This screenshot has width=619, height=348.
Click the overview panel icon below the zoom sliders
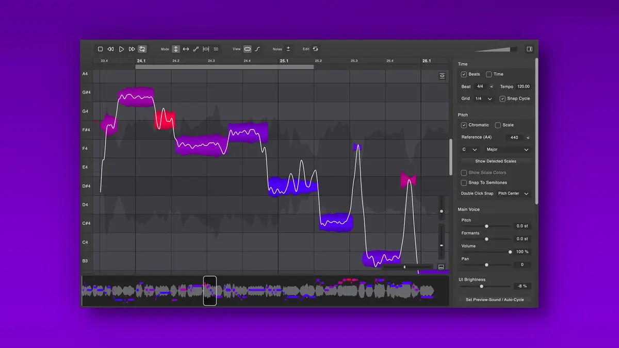click(x=441, y=267)
